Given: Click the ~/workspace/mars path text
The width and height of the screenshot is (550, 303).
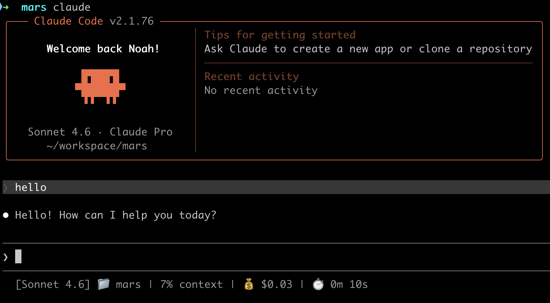Looking at the screenshot, I should 97,146.
